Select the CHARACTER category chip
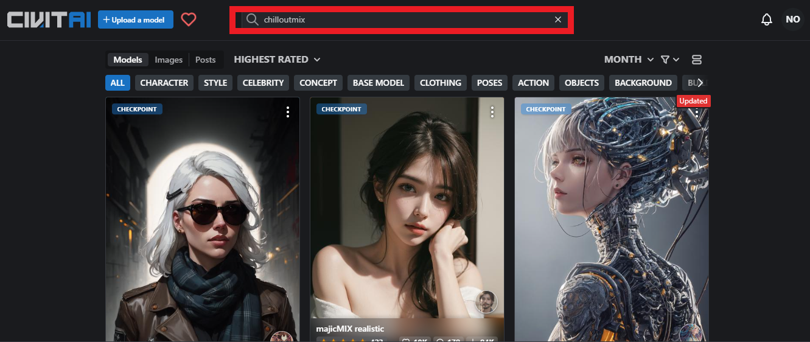Screen dimensions: 810x342 click(x=164, y=83)
